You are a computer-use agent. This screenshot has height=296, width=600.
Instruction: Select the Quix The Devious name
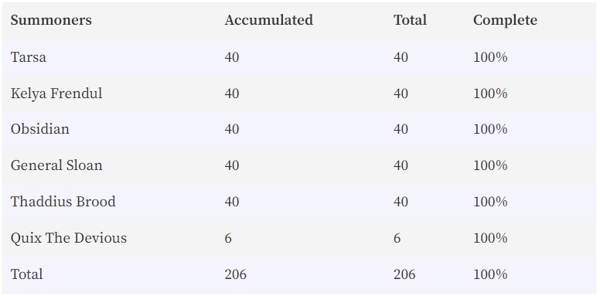point(69,238)
